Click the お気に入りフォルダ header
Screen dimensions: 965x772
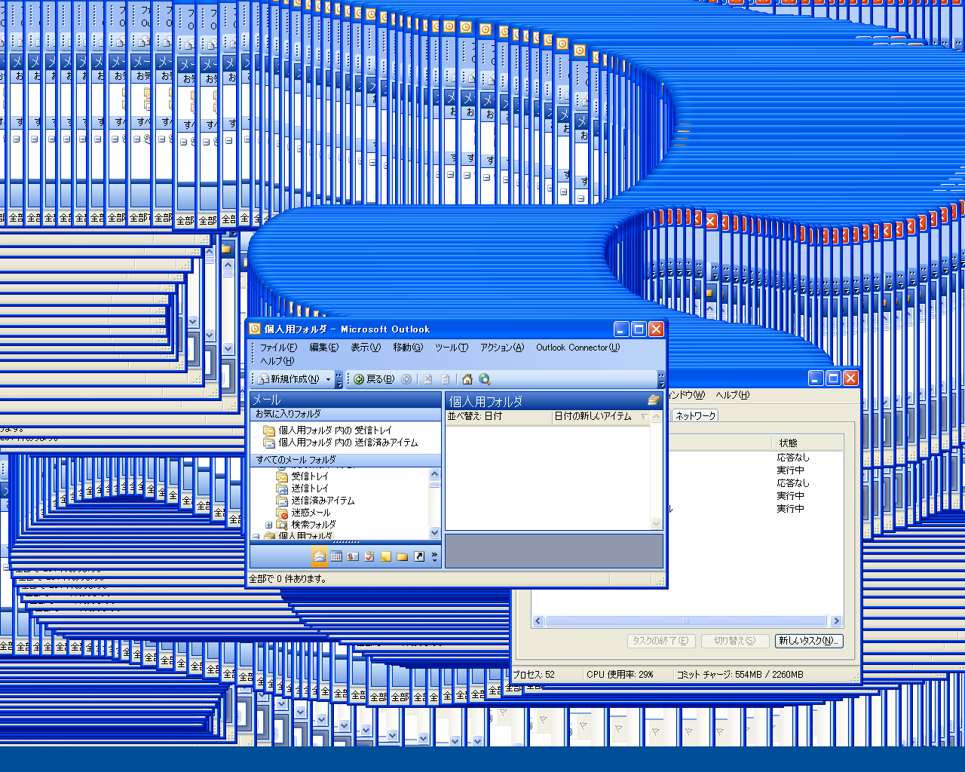346,414
